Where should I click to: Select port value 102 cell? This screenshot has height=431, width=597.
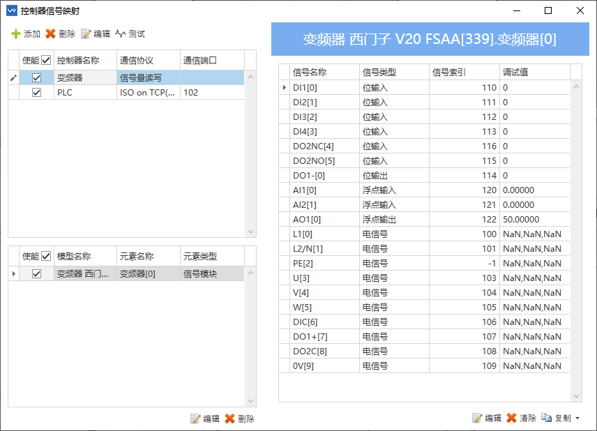[x=213, y=93]
